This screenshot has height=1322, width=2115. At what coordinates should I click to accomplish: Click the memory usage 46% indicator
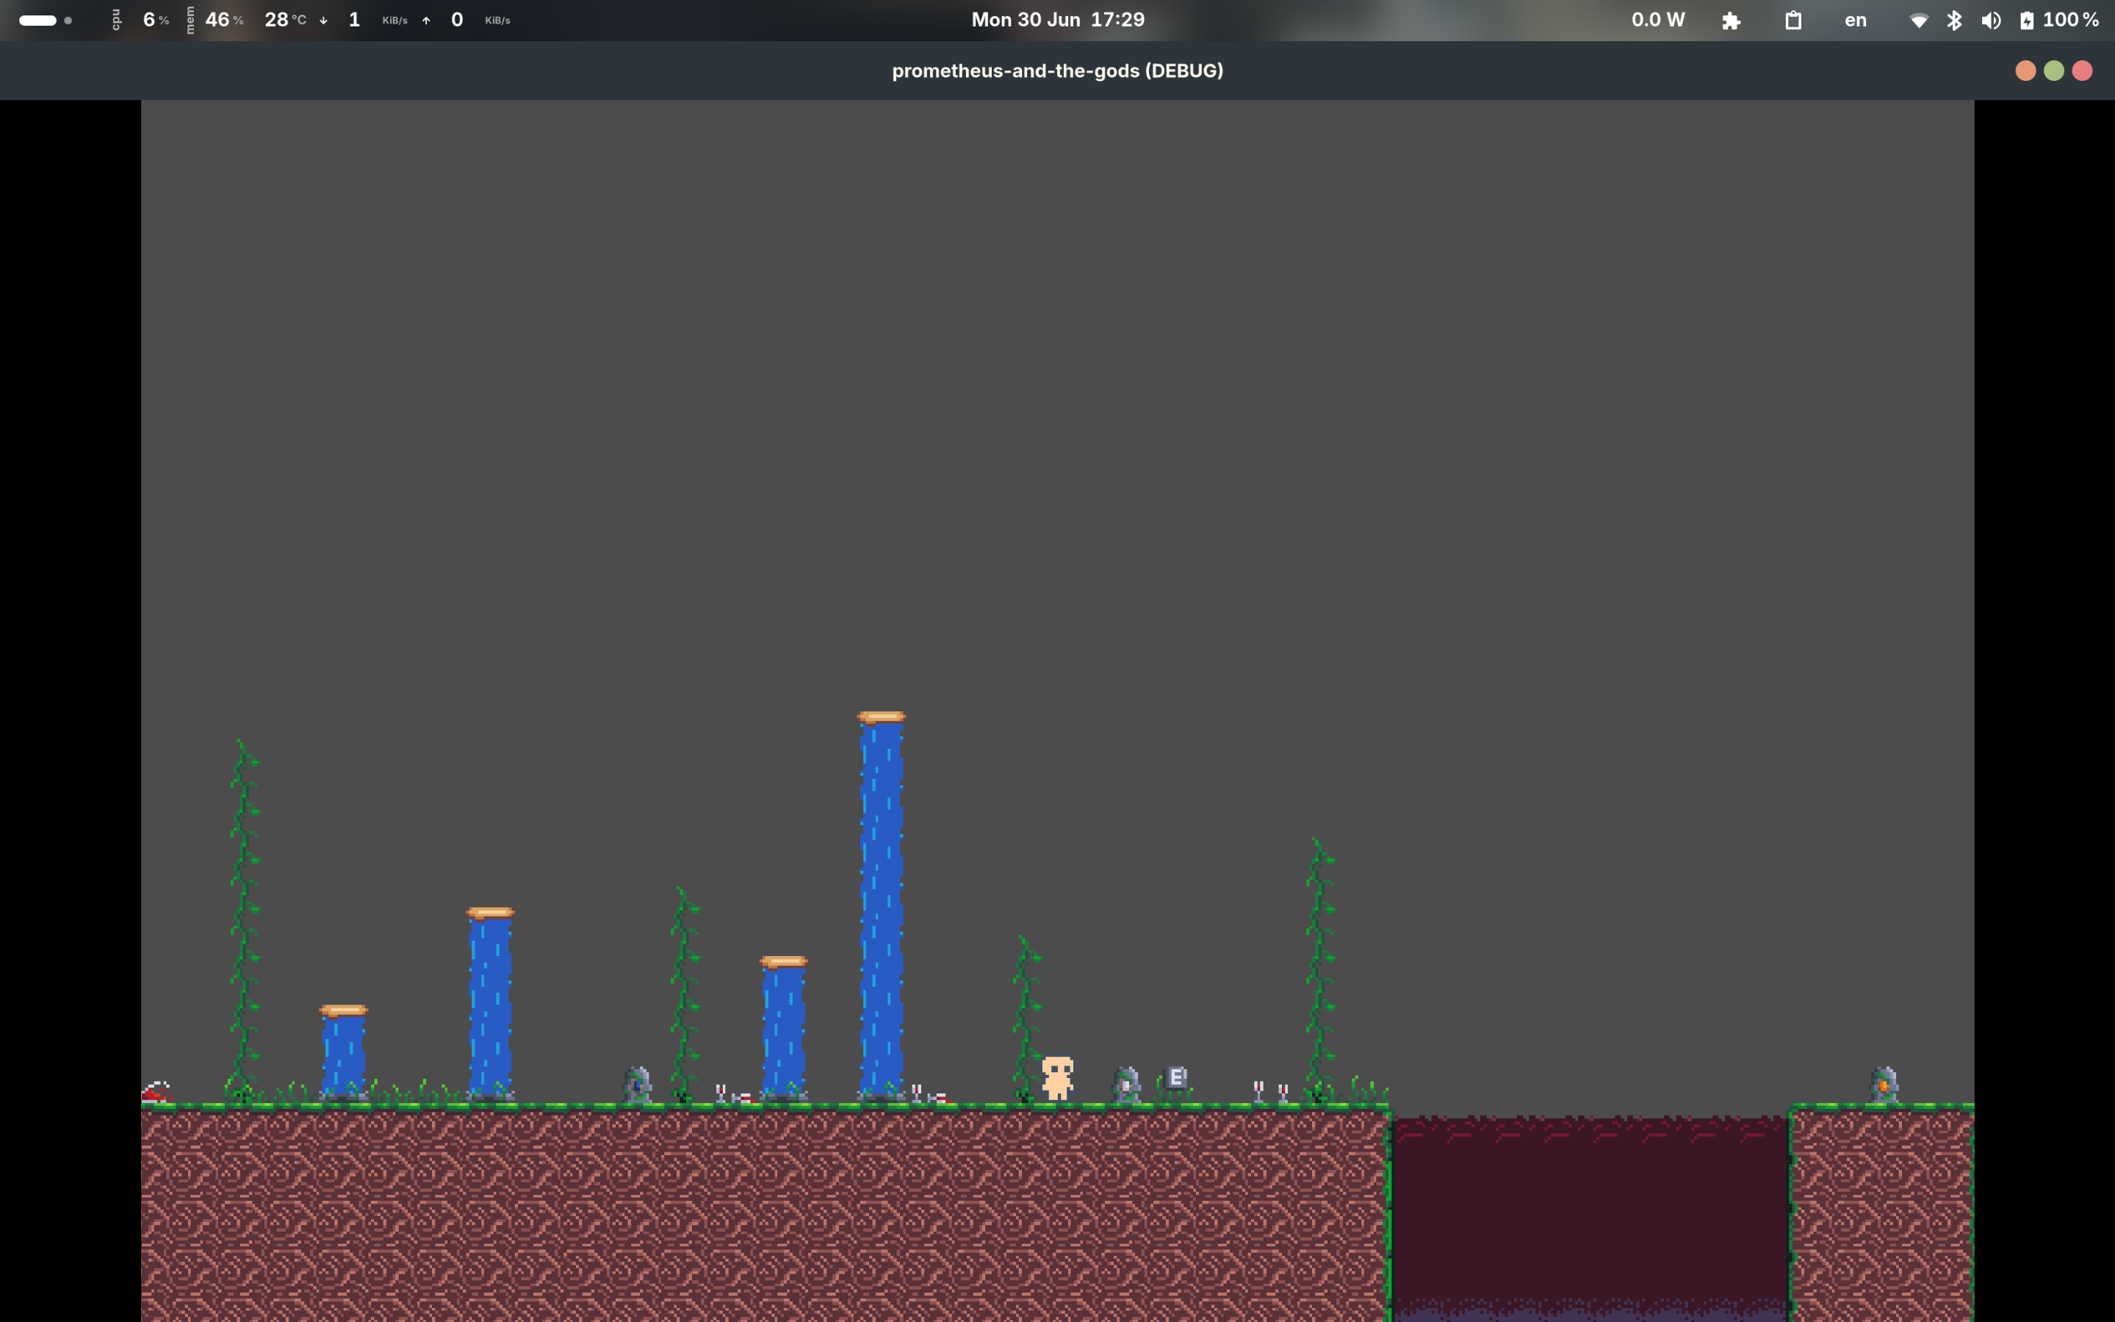tap(215, 20)
